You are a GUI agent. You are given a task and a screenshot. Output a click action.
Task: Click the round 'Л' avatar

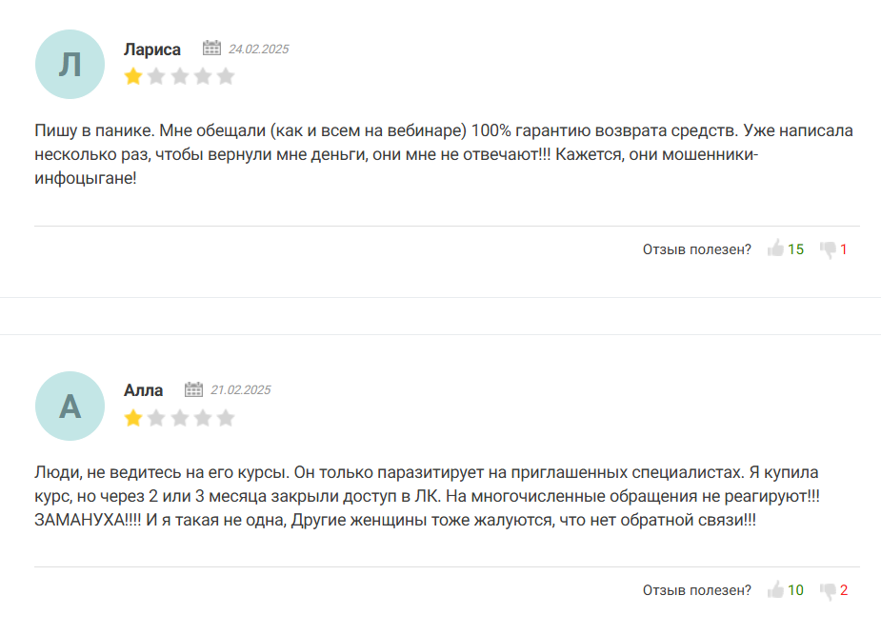click(70, 64)
